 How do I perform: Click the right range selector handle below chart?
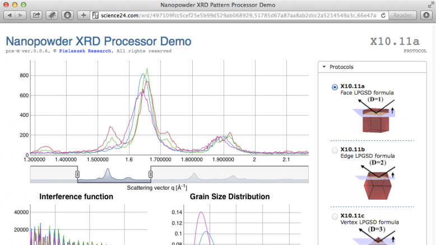[x=150, y=174]
